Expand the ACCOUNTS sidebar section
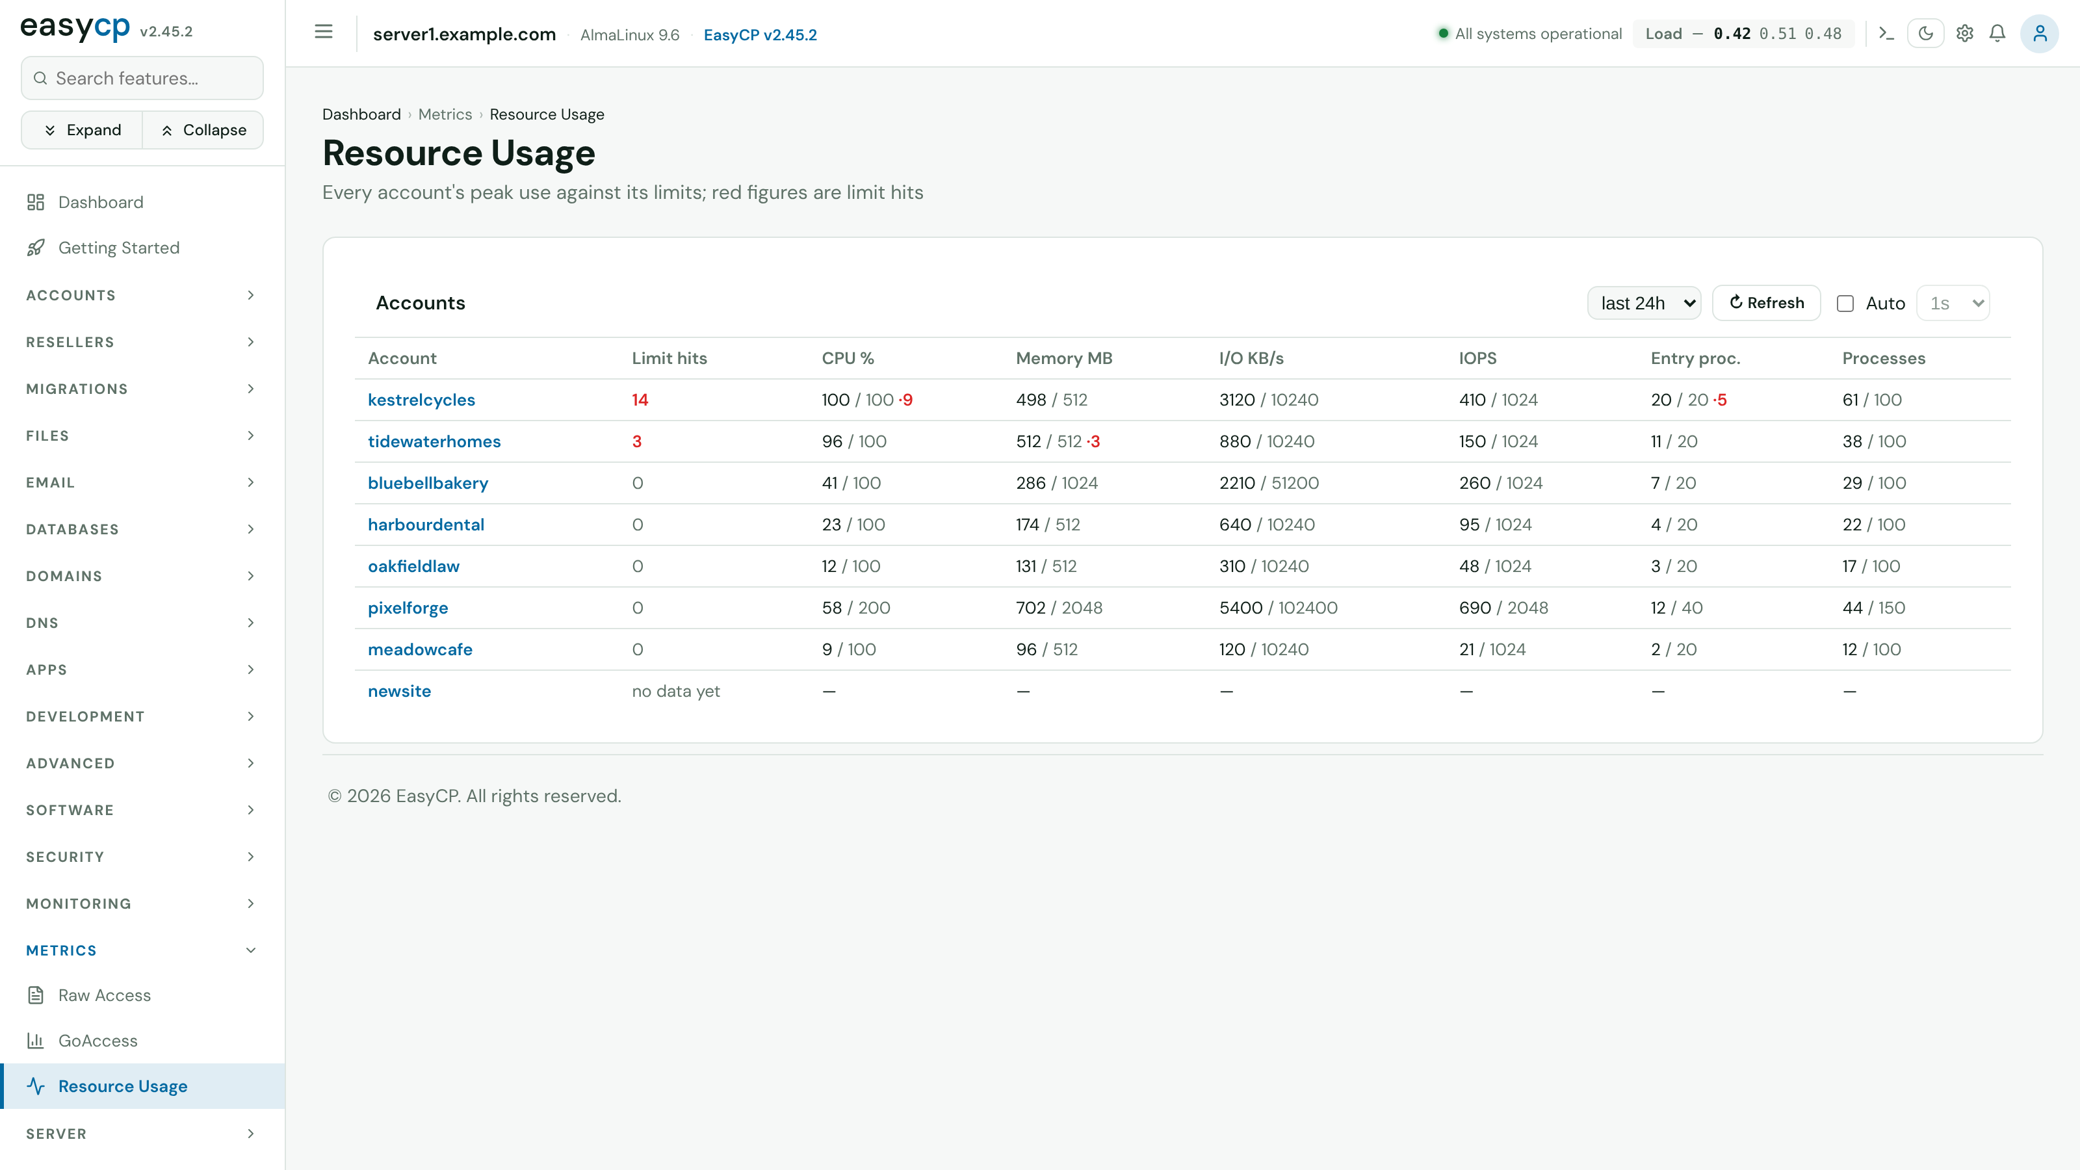This screenshot has height=1170, width=2080. pyautogui.click(x=142, y=296)
